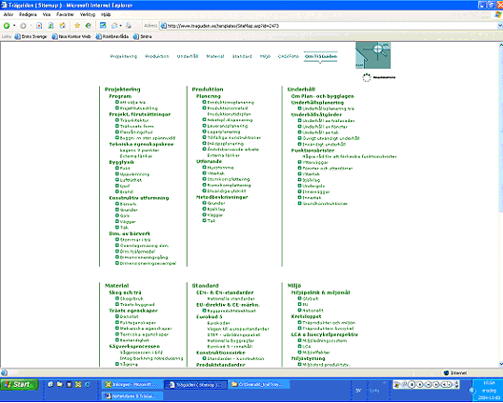Expand the Yttertak item under Utförande
This screenshot has height=403, width=503.
click(204, 173)
